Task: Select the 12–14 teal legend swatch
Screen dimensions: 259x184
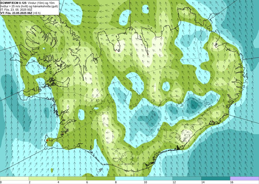Action: pyautogui.click(x=187, y=178)
